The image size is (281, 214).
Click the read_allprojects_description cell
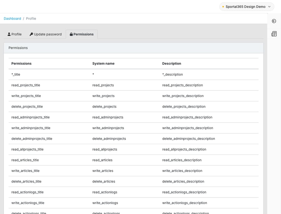click(x=209, y=149)
